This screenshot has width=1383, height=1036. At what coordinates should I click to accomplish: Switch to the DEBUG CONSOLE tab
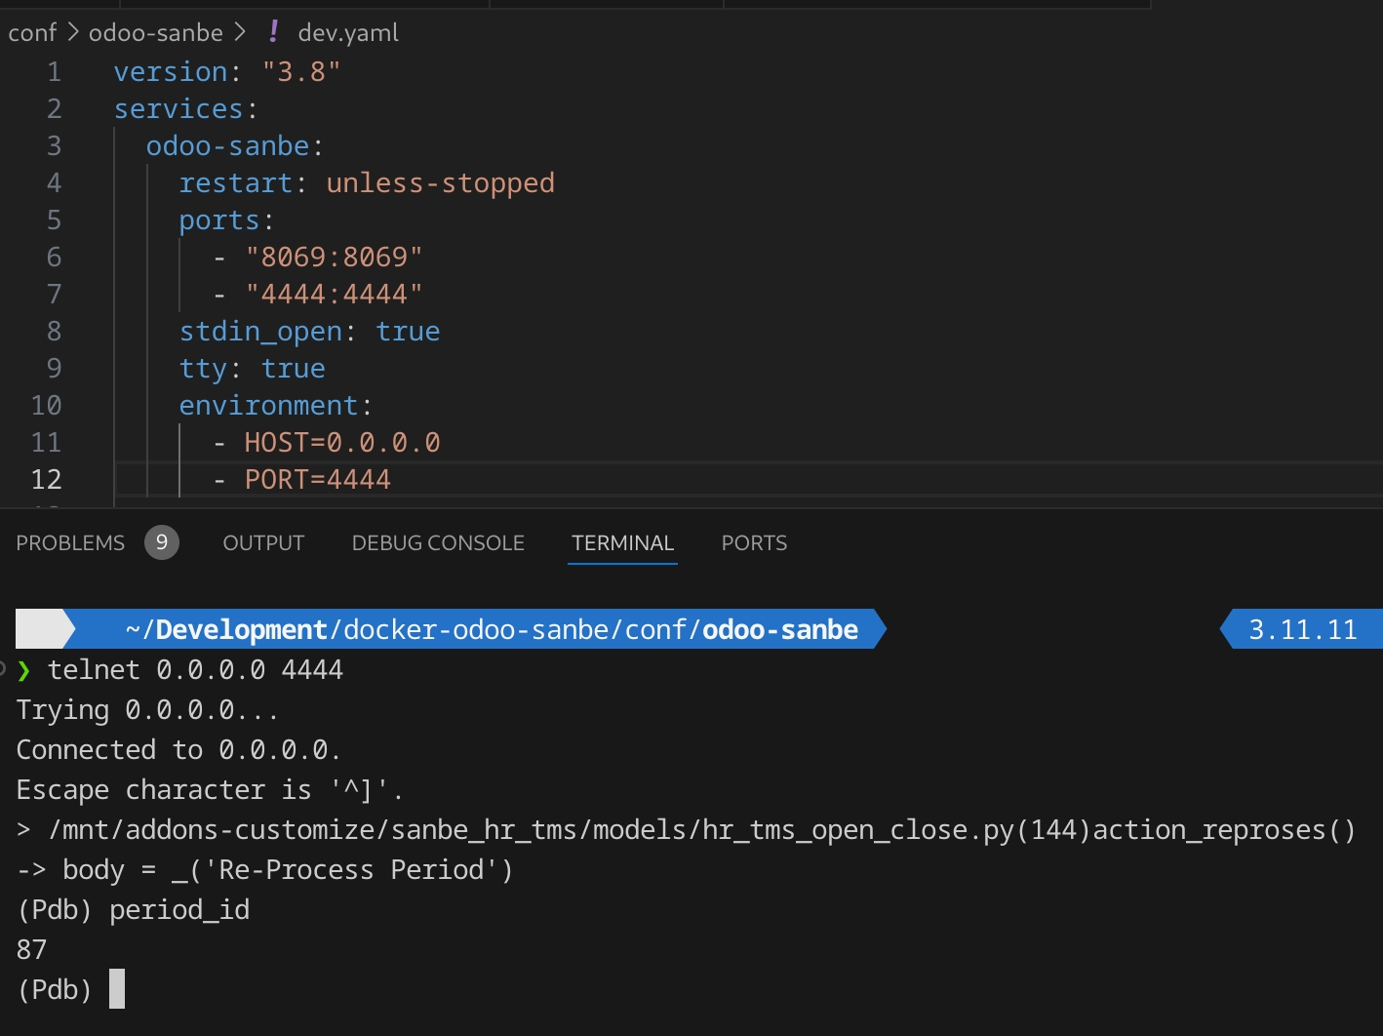point(438,542)
